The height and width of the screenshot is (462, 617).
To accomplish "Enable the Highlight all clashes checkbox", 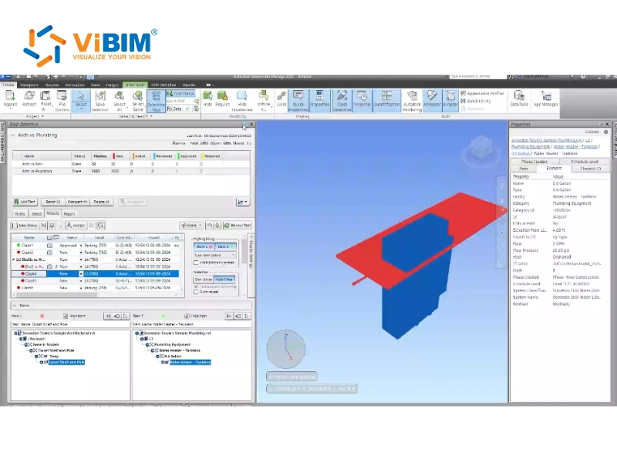I will [196, 263].
